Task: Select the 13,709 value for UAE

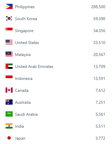Action: (99, 66)
